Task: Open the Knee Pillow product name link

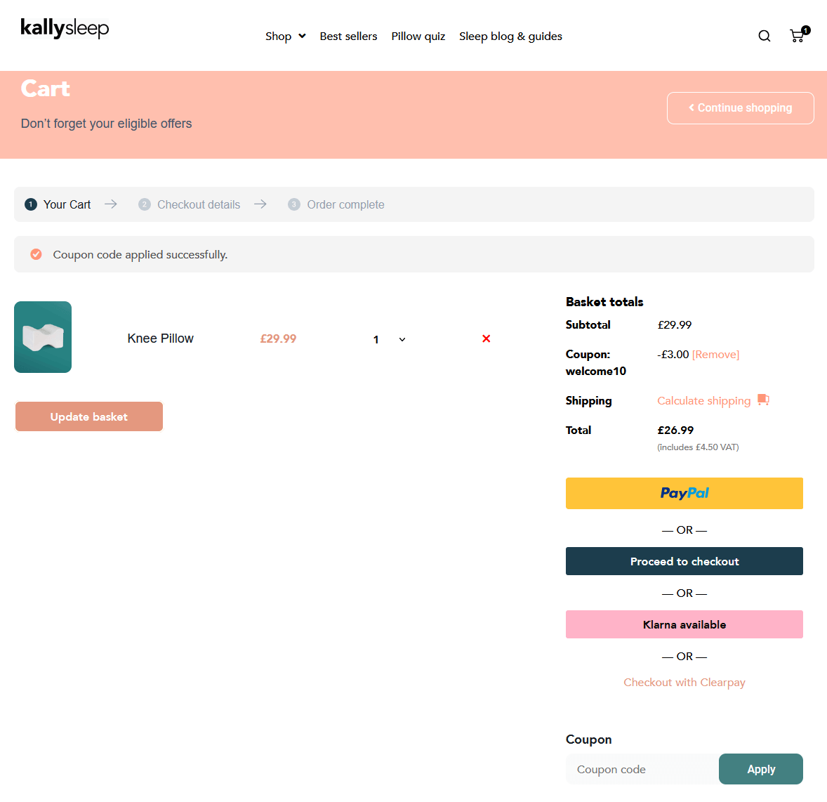Action: (160, 338)
